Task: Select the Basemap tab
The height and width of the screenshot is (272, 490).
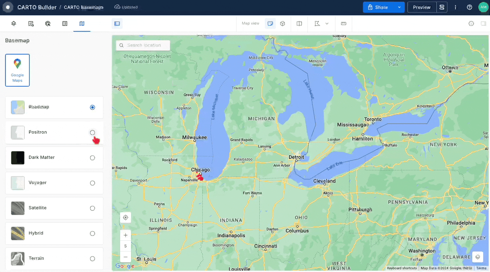Action: pyautogui.click(x=82, y=24)
